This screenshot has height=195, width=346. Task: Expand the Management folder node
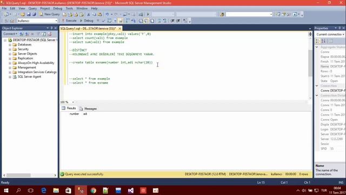click(x=10, y=68)
